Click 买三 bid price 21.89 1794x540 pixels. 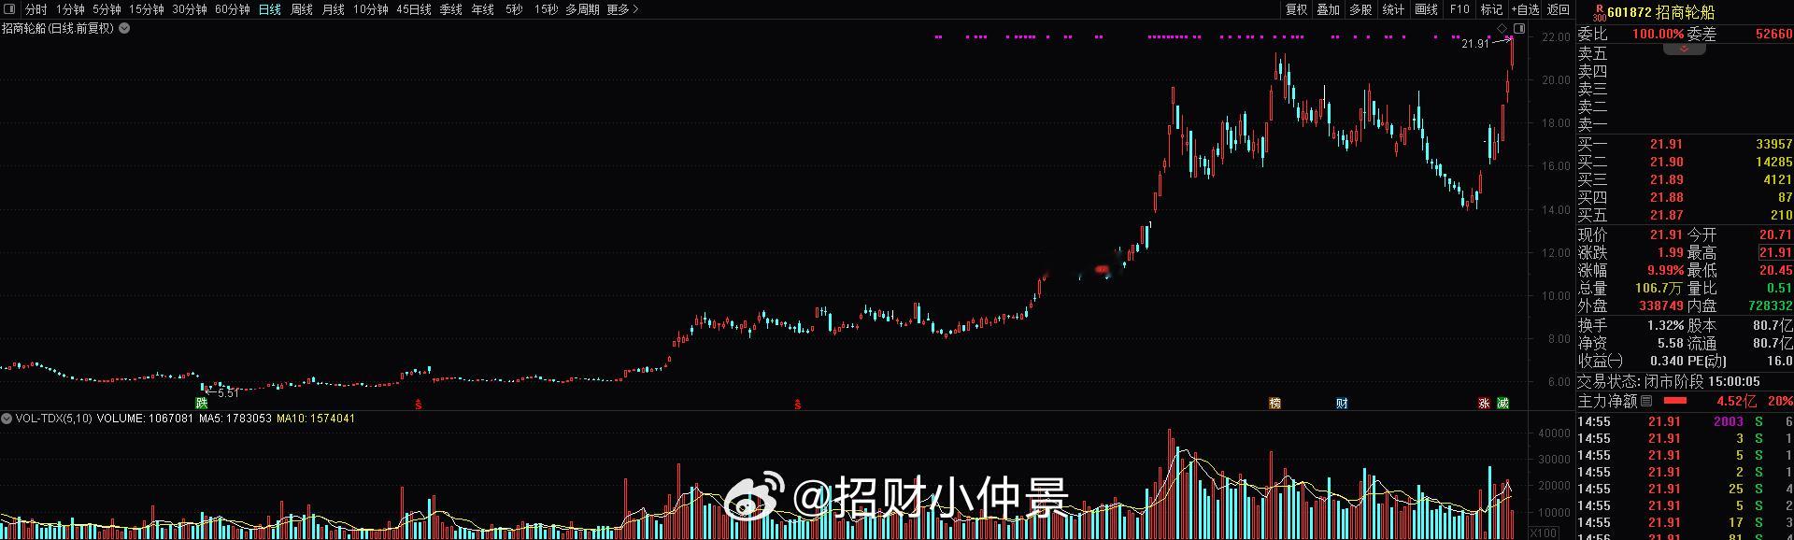[1666, 179]
